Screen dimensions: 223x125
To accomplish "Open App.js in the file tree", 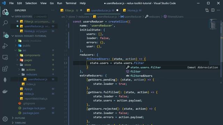I will [28, 89].
